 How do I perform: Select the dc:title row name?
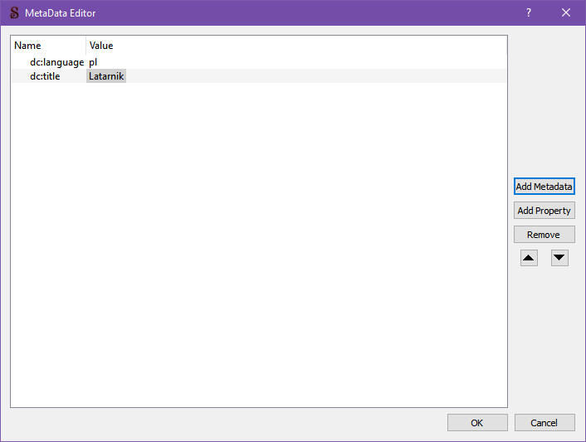(45, 76)
